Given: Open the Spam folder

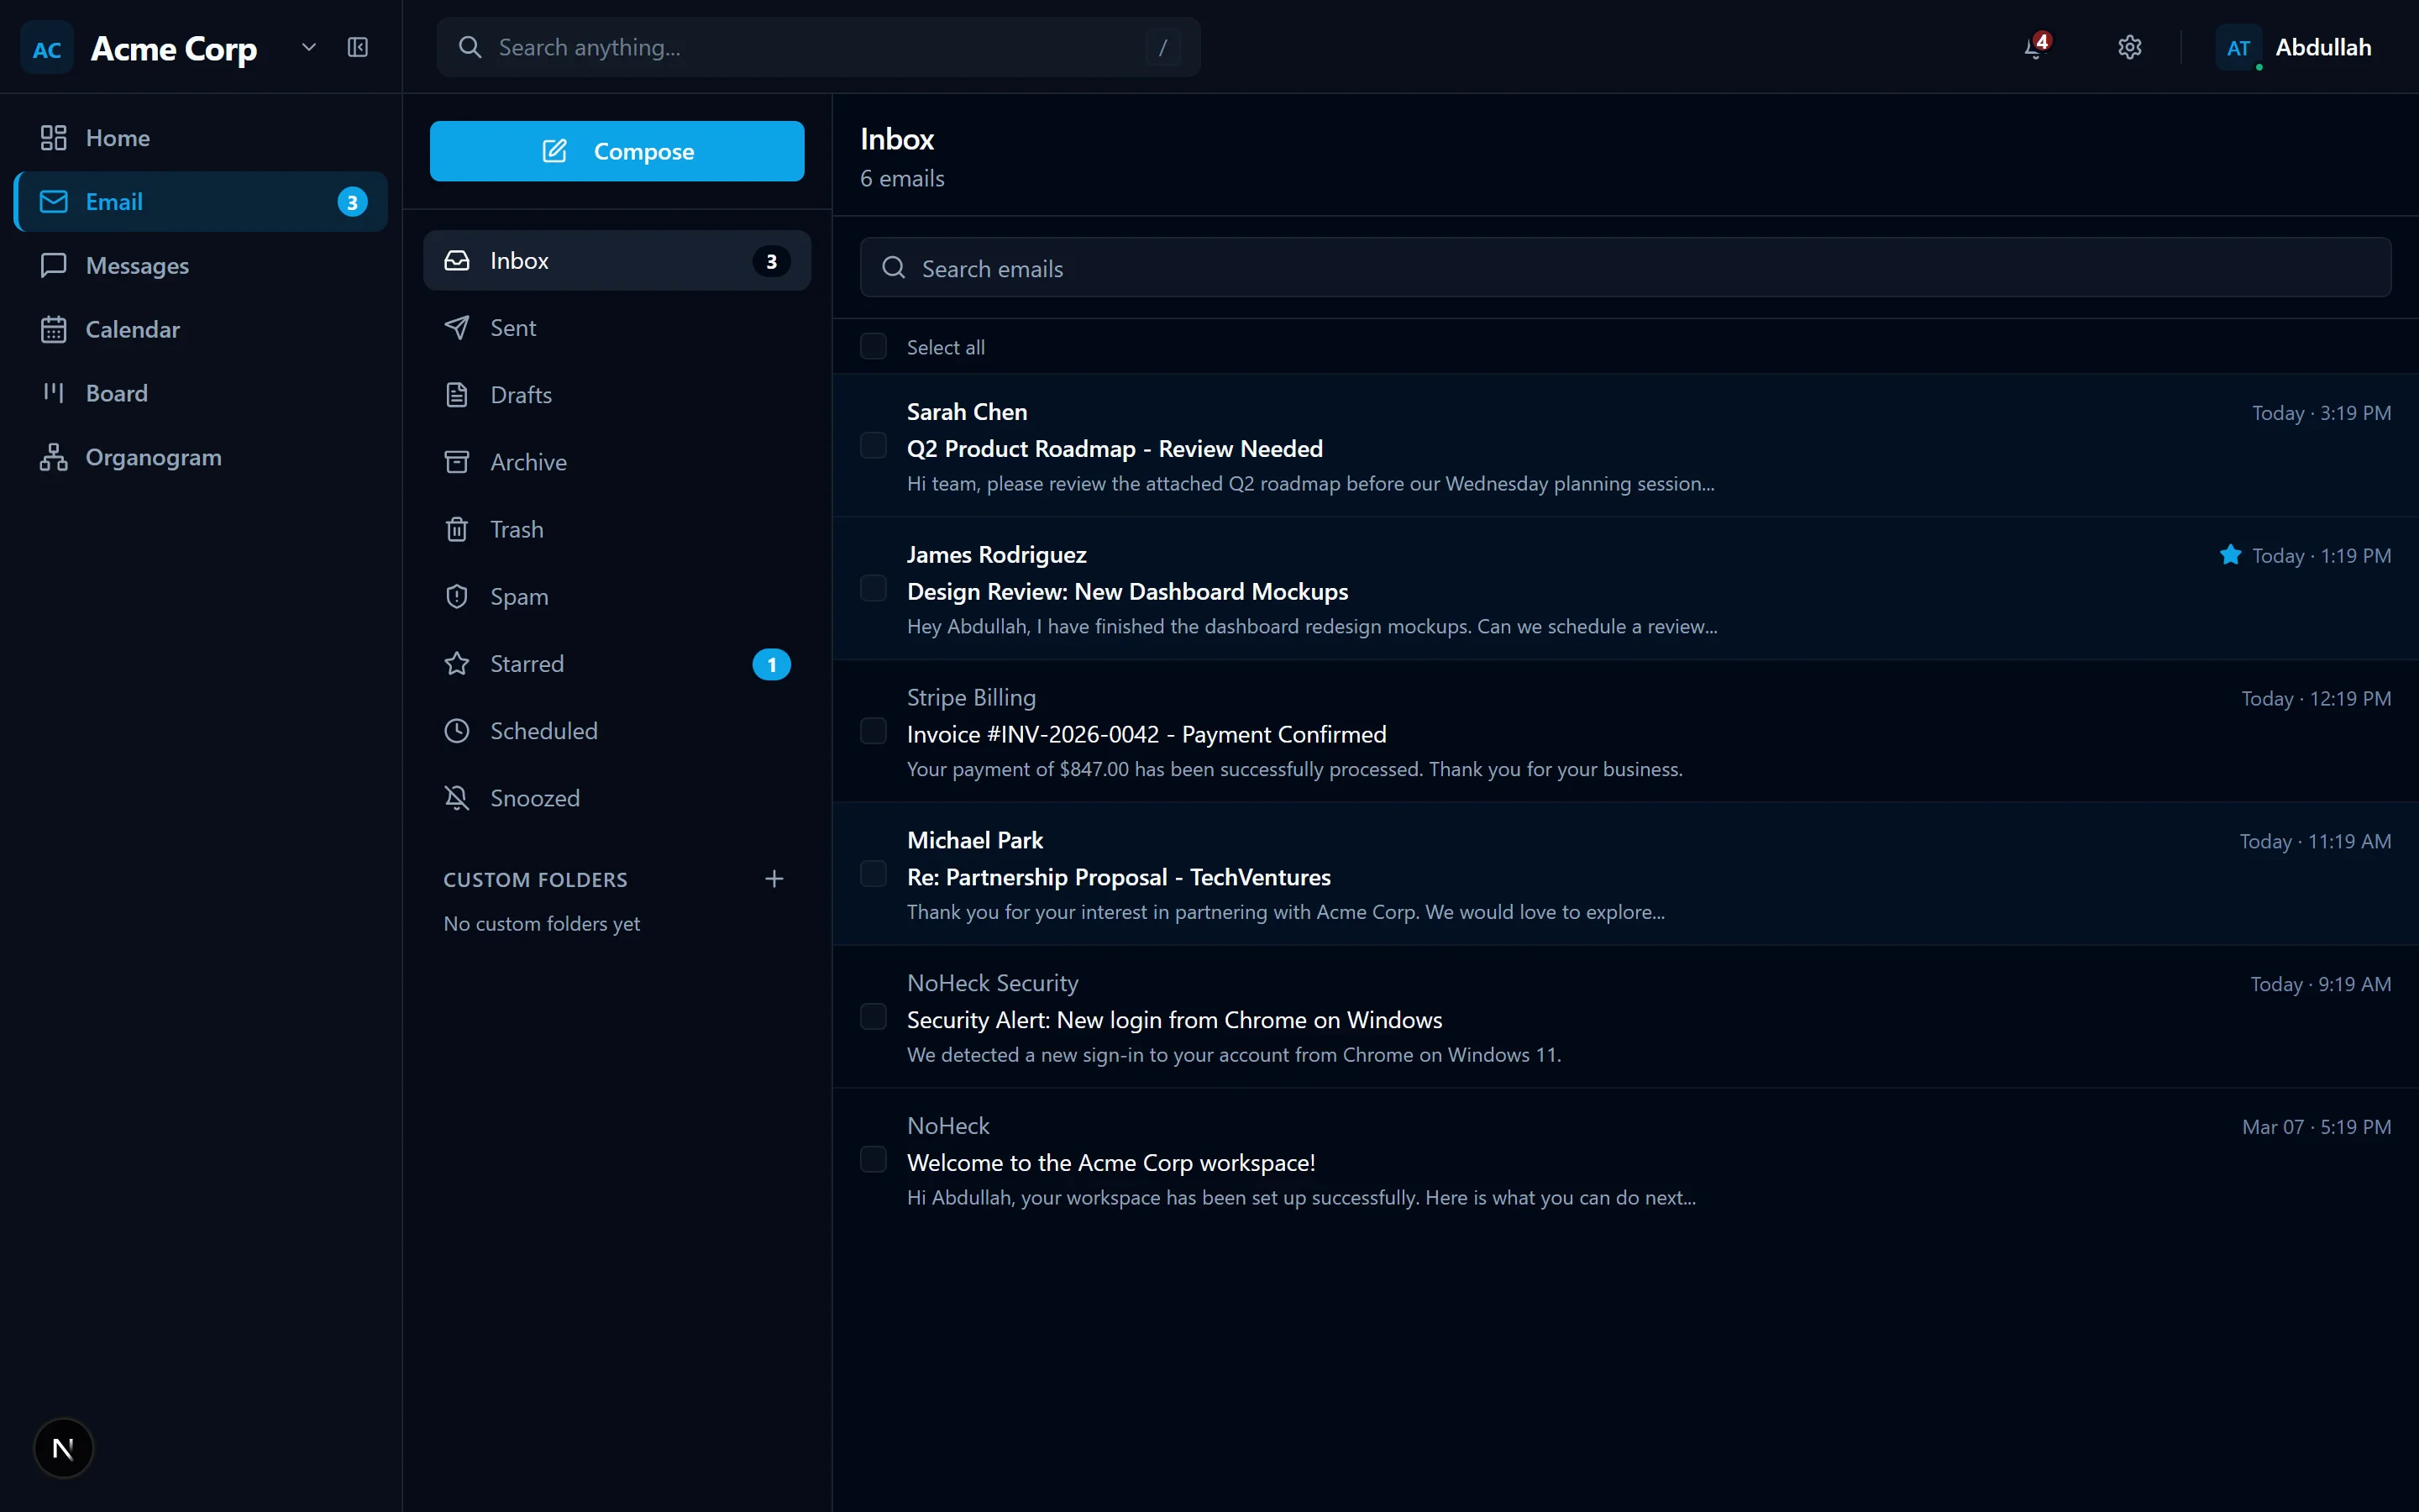Looking at the screenshot, I should 519,597.
